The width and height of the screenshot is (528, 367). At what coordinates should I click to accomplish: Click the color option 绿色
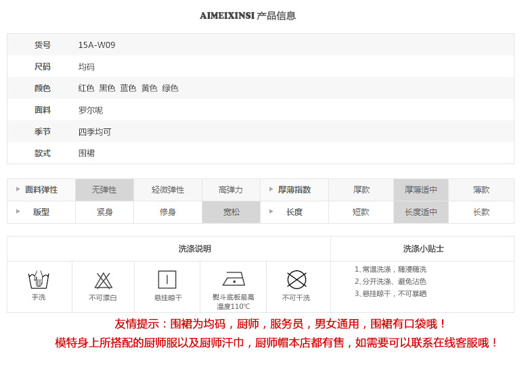click(x=170, y=89)
